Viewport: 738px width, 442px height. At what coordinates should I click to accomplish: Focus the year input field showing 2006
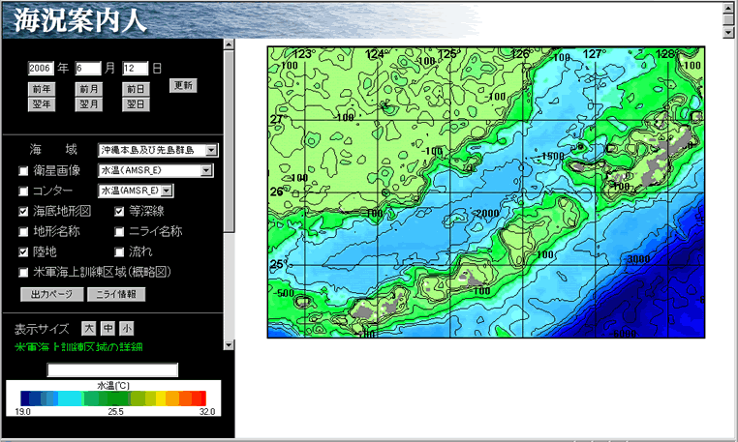[x=41, y=68]
